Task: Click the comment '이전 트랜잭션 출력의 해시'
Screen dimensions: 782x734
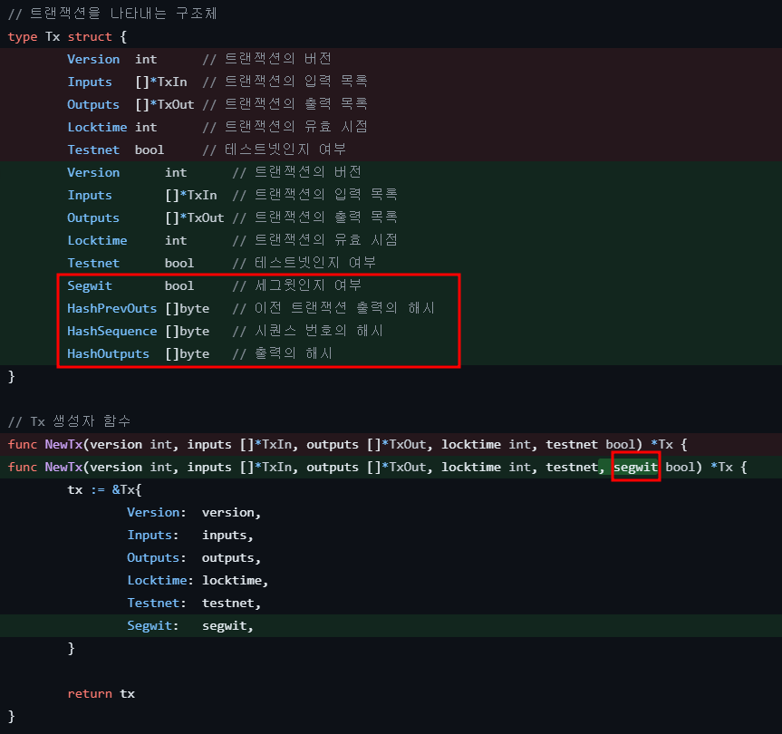Action: click(344, 308)
